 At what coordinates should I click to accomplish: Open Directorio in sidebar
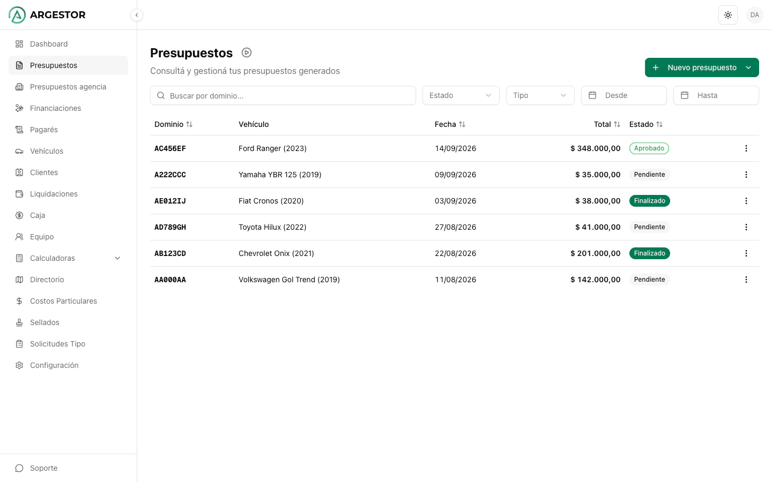(x=68, y=280)
